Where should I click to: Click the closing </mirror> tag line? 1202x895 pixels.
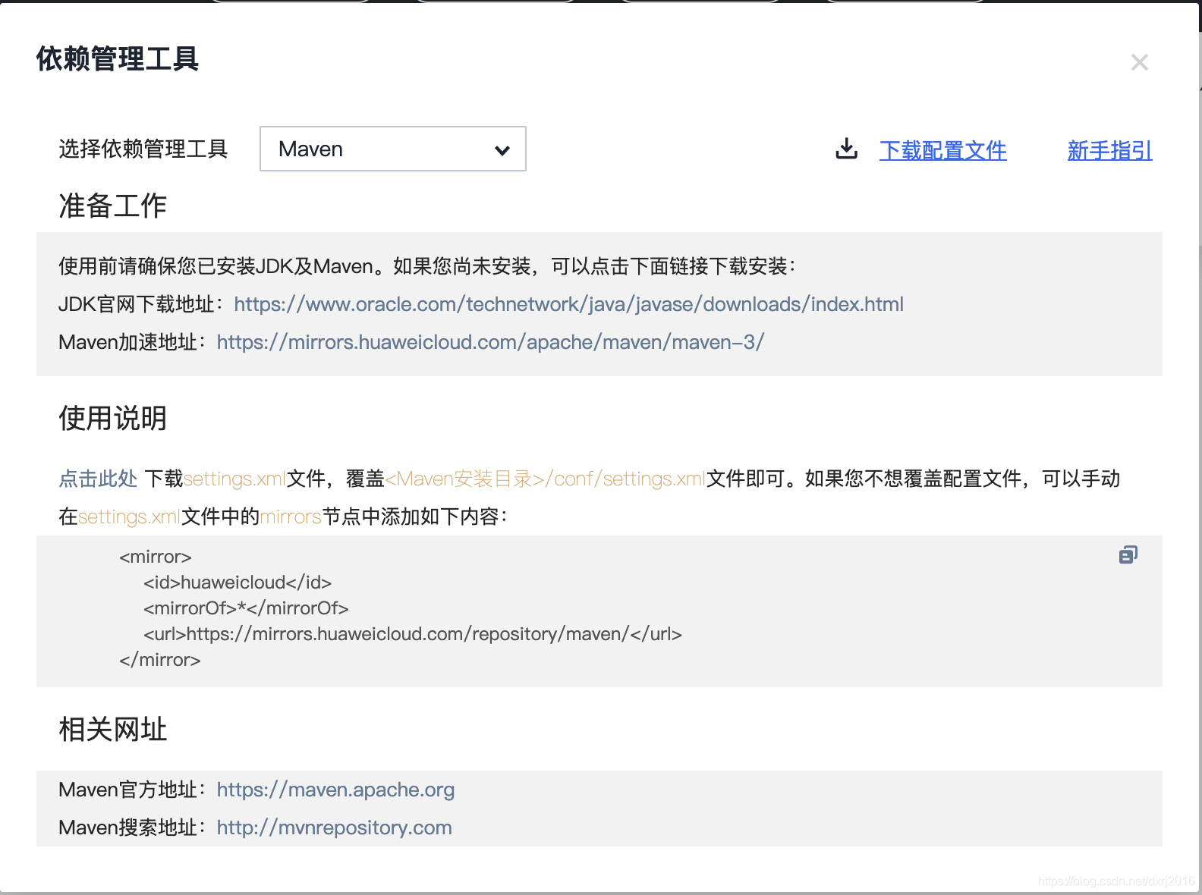point(160,660)
